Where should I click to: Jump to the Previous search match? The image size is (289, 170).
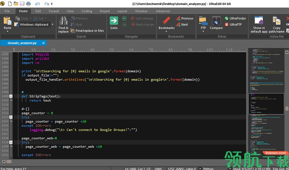[x=79, y=18]
